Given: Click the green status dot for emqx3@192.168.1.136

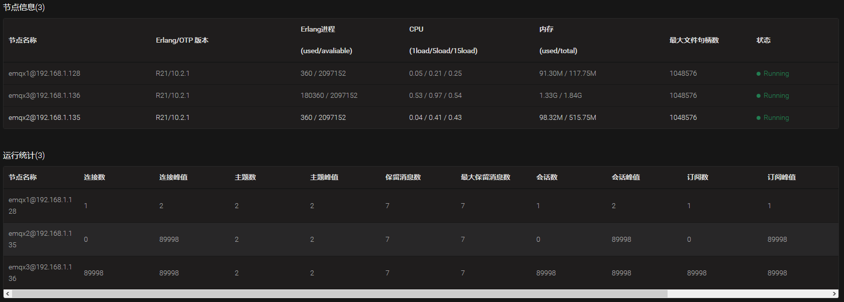Looking at the screenshot, I should (759, 95).
